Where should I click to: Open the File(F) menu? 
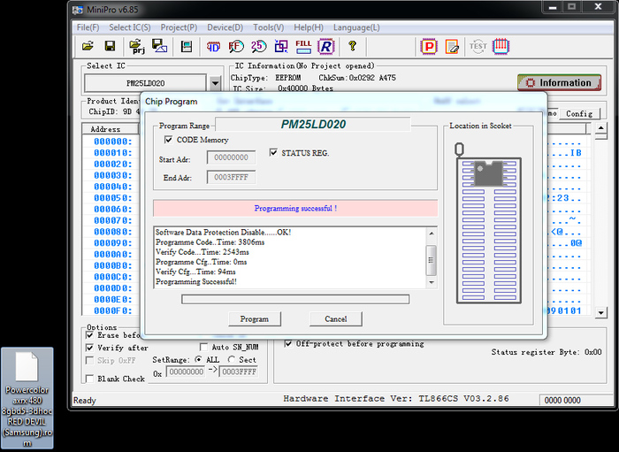(x=88, y=27)
